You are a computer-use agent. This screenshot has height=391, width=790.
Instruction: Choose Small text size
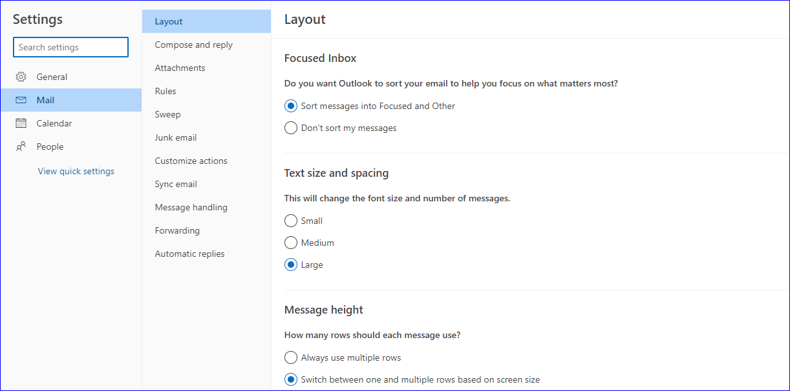click(290, 220)
